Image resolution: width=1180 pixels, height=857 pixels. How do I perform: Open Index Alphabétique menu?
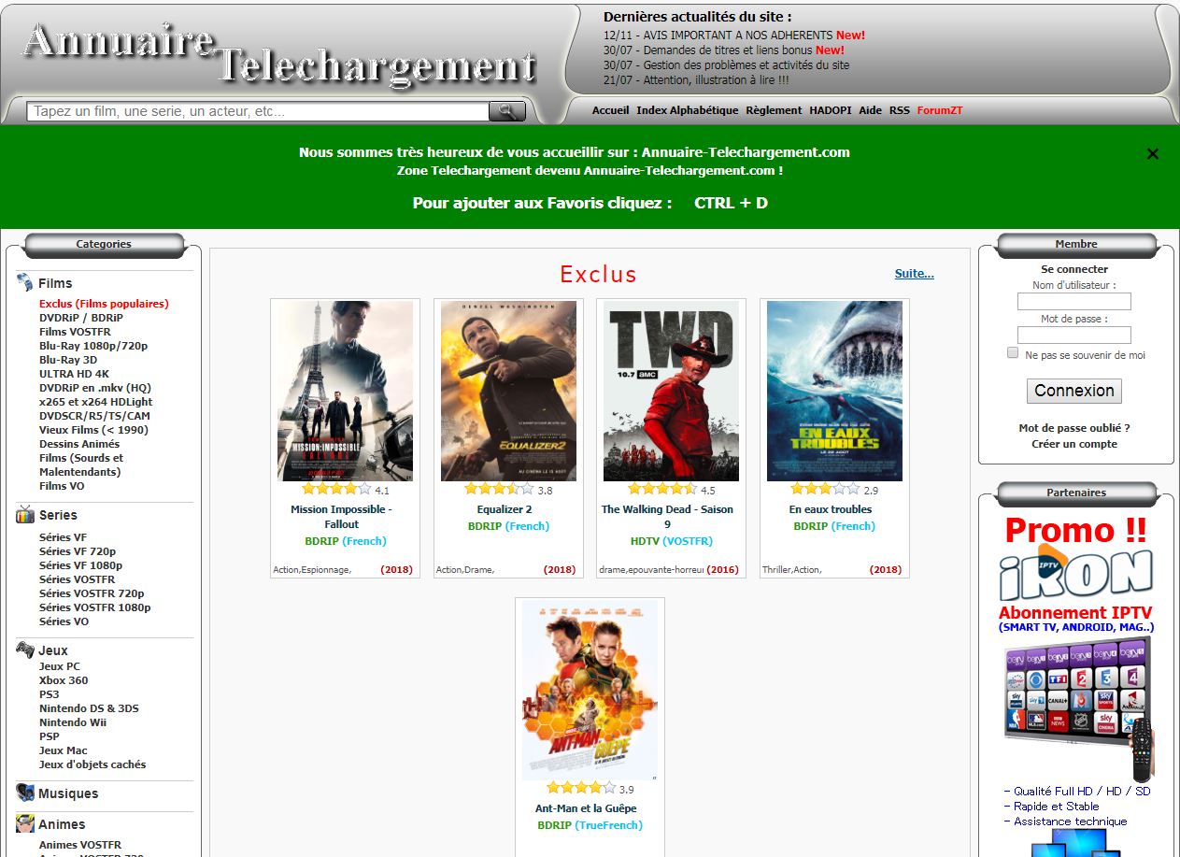tap(688, 110)
